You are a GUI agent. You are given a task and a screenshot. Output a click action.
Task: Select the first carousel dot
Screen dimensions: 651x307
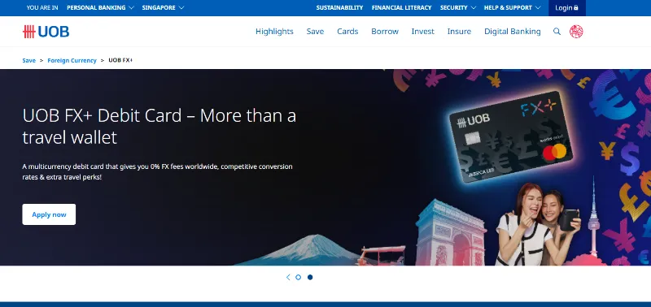click(298, 277)
